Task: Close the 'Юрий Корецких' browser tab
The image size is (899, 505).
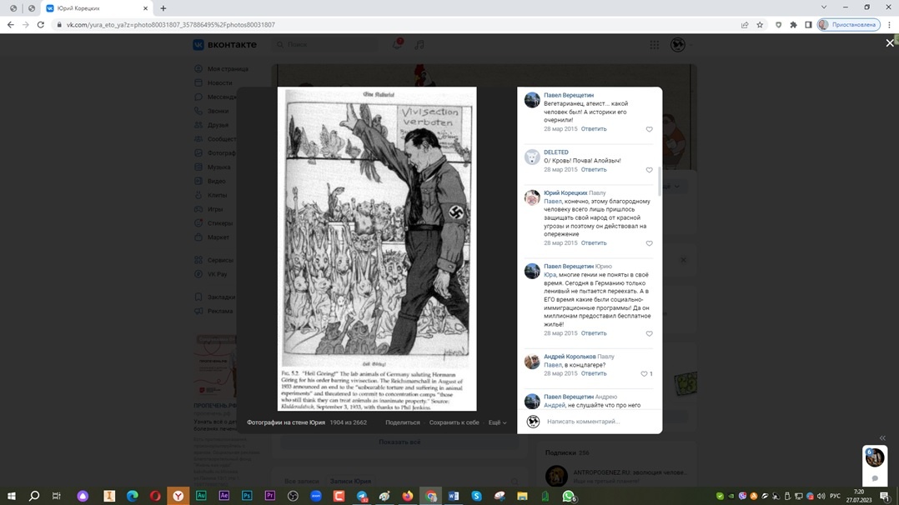Action: (x=145, y=8)
